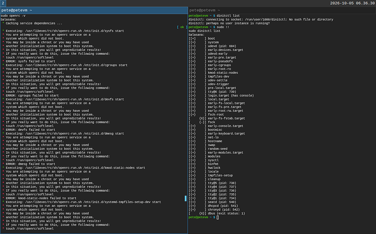Switch to workspace 2 indicator in top bar

click(3, 3)
